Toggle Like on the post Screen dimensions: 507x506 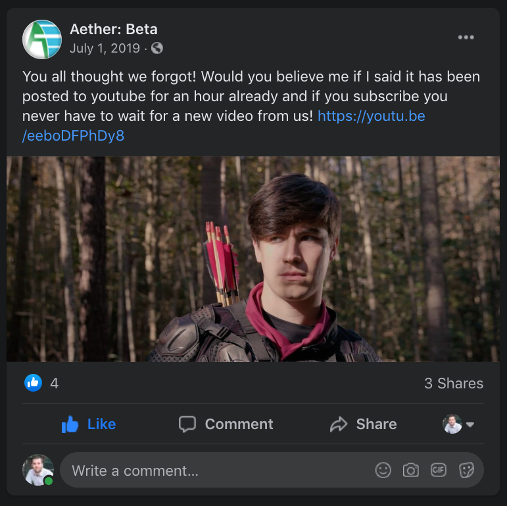pos(89,425)
